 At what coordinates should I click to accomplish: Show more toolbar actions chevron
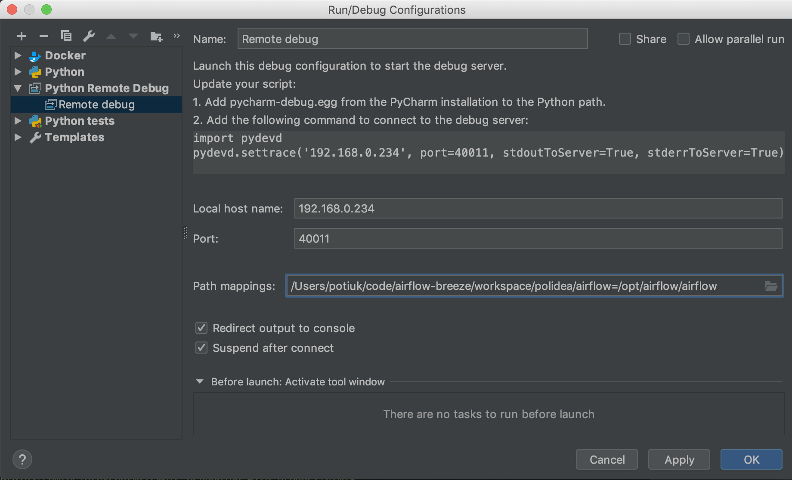tap(176, 36)
